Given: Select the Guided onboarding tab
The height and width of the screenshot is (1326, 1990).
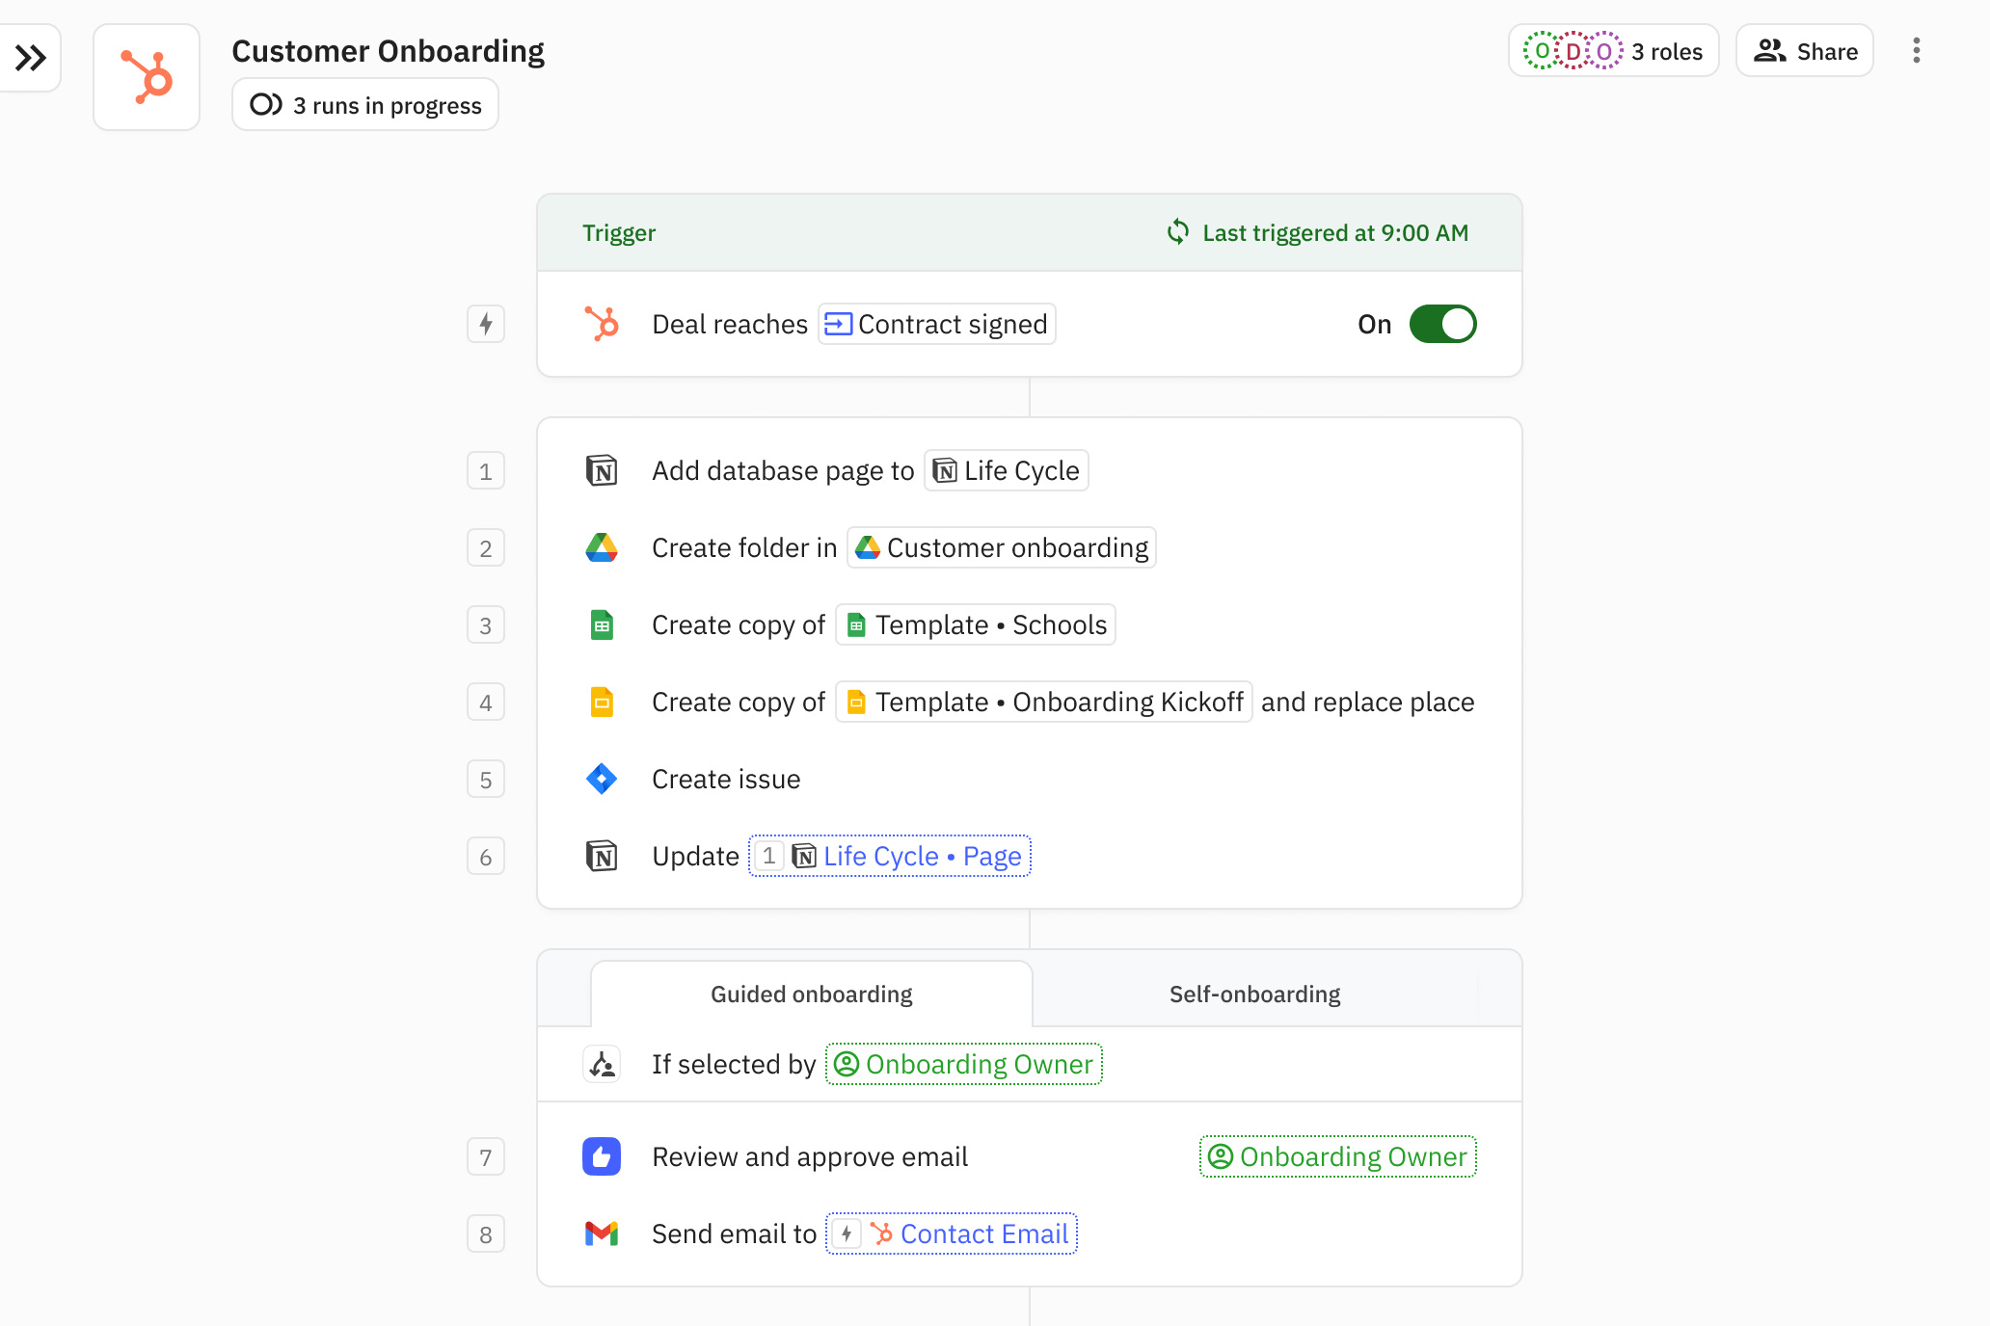Looking at the screenshot, I should [x=811, y=994].
